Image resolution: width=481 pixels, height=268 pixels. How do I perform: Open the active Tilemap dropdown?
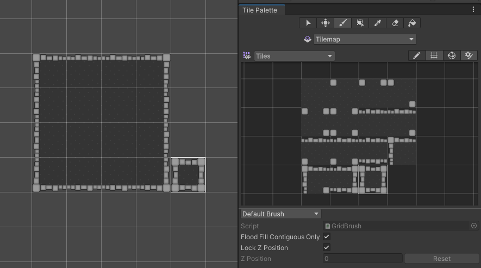(365, 39)
